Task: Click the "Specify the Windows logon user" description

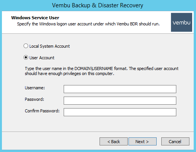Action: 88,24
